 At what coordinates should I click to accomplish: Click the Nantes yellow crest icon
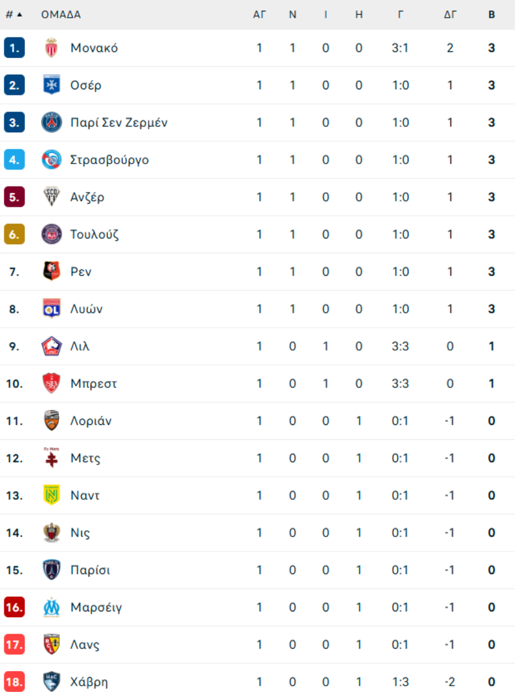pyautogui.click(x=51, y=495)
